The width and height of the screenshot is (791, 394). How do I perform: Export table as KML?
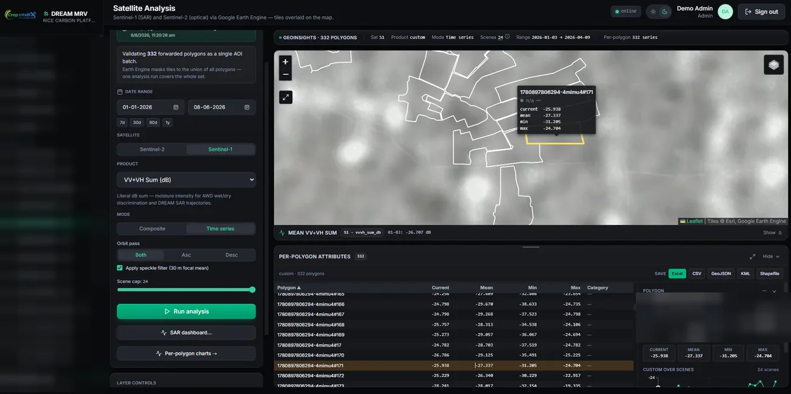point(745,274)
